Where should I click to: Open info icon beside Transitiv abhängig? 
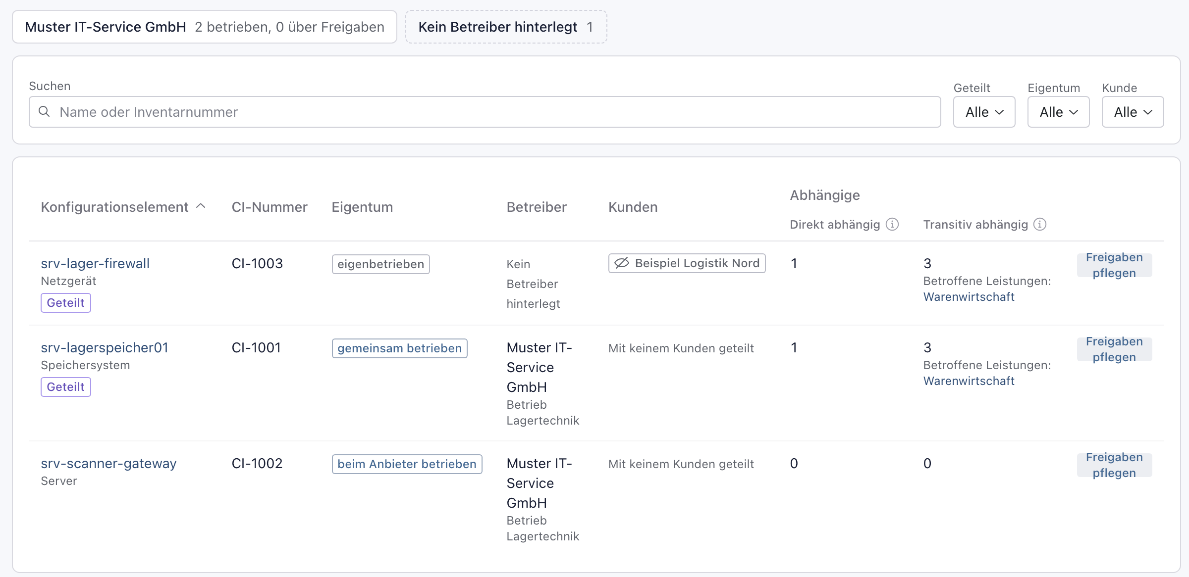pos(1040,224)
